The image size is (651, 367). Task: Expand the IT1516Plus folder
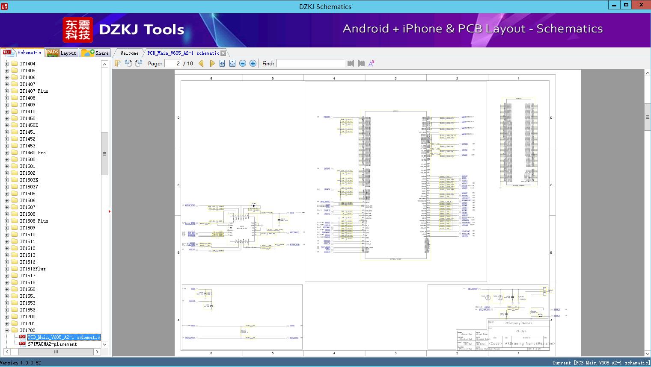pos(6,269)
